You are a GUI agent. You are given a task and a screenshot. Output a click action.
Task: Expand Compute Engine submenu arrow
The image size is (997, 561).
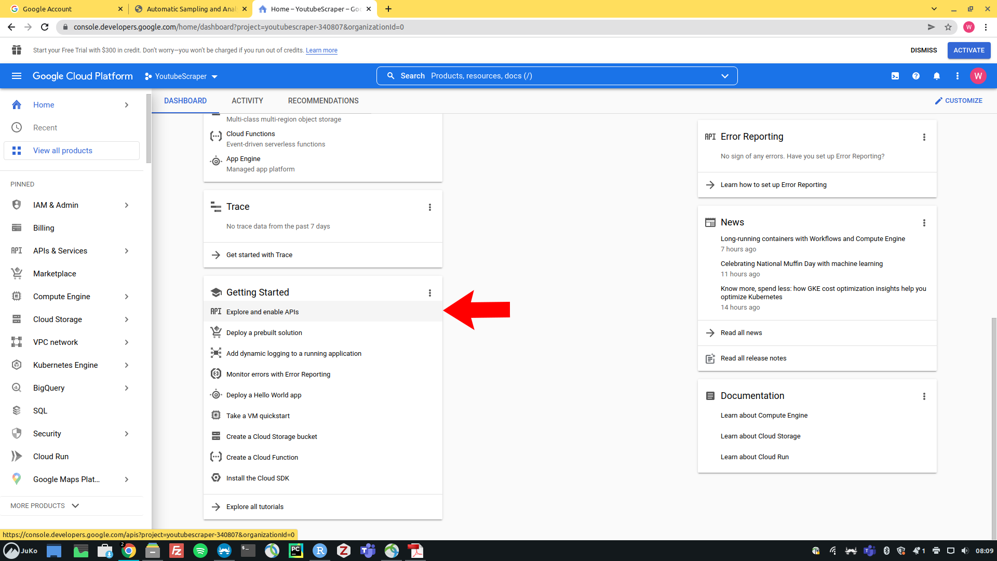tap(127, 297)
